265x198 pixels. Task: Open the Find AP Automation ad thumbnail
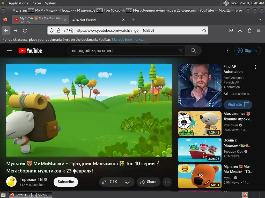pyautogui.click(x=200, y=86)
